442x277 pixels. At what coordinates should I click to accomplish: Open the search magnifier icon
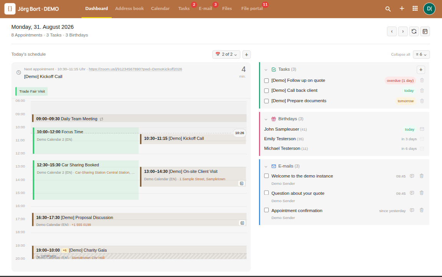coord(388,9)
